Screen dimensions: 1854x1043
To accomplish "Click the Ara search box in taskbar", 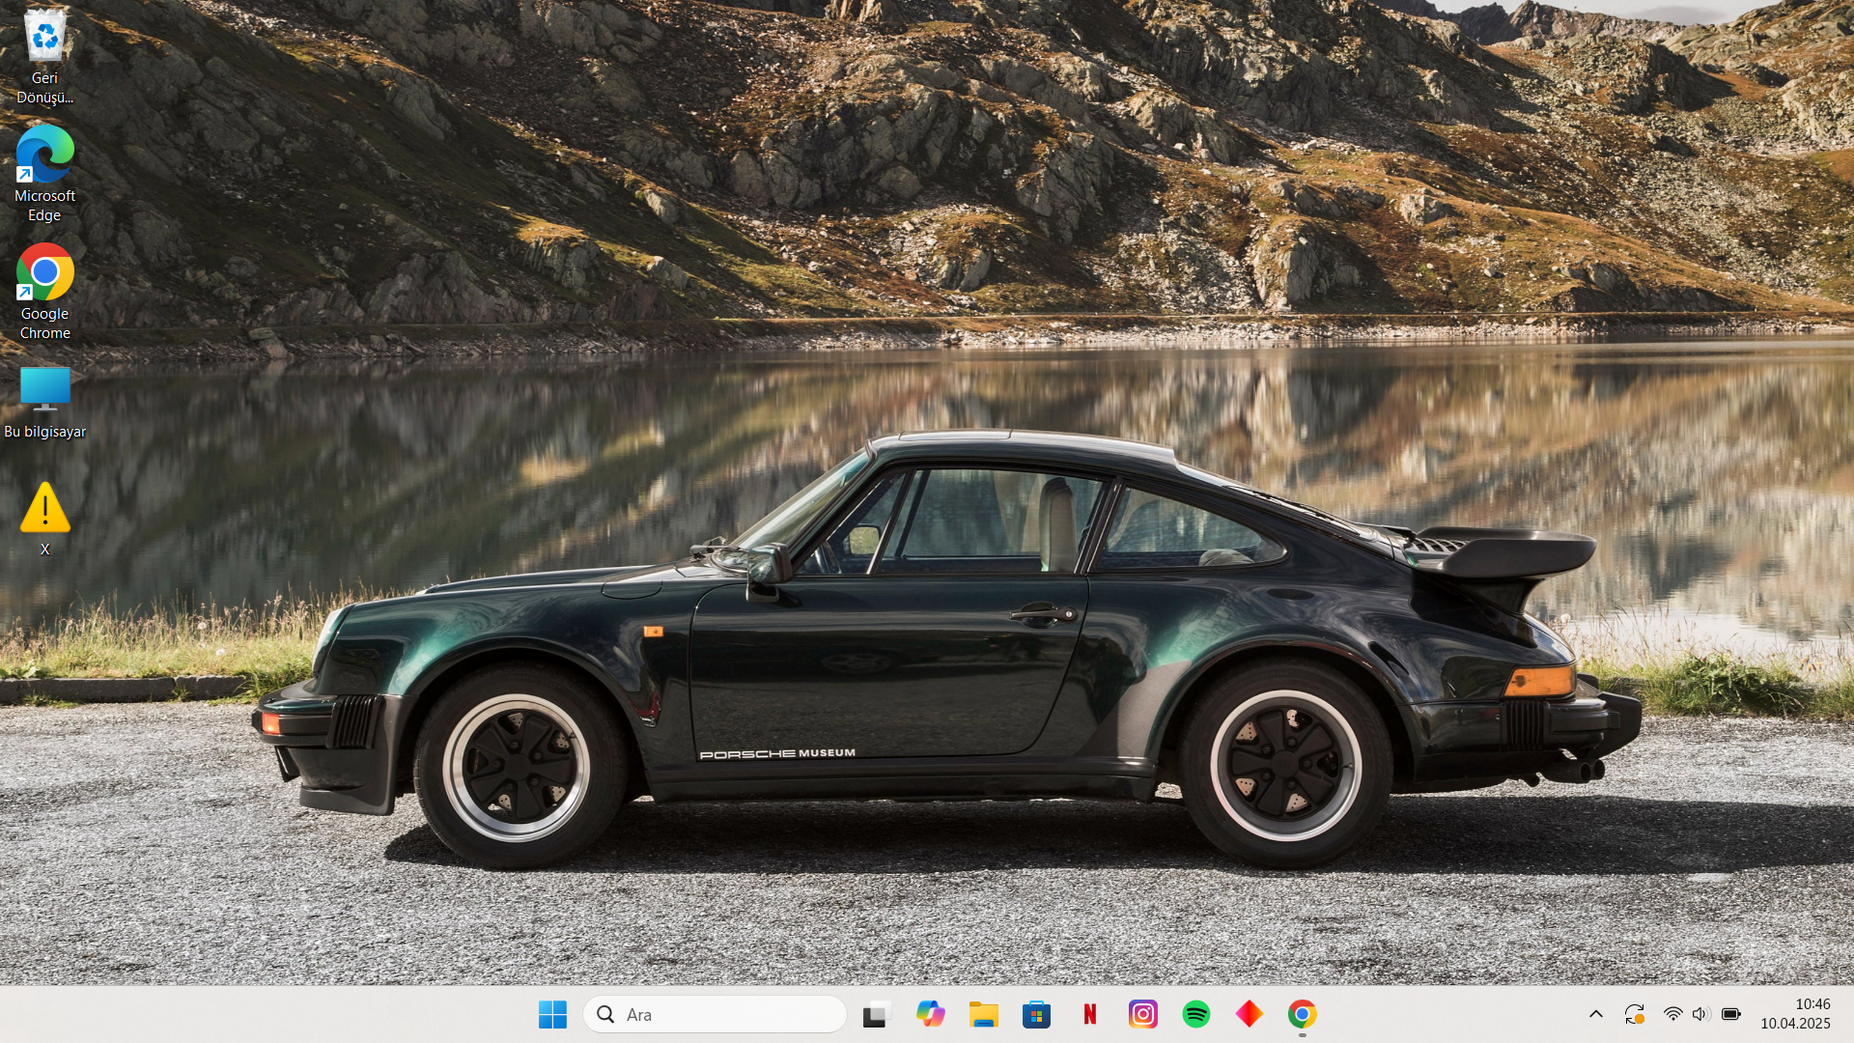I will tap(715, 1014).
